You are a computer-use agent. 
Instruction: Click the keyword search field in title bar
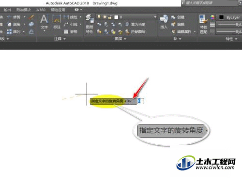(212, 3)
